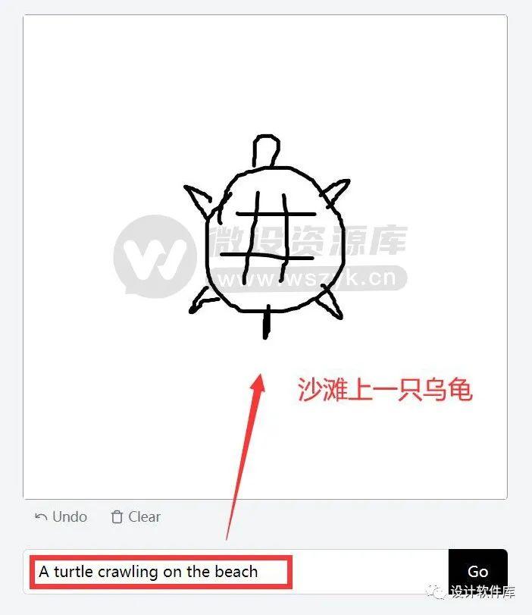
Task: Click the WeChat logo in the watermark
Action: tap(436, 591)
